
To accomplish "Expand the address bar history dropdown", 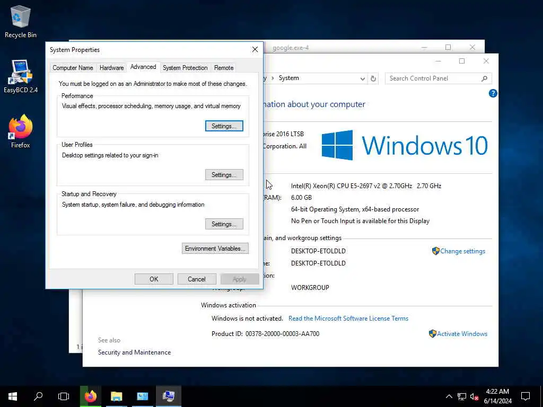I will tap(362, 78).
